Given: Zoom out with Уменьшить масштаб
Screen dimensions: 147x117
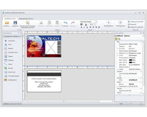Looking at the screenshot, I should click(136, 22).
